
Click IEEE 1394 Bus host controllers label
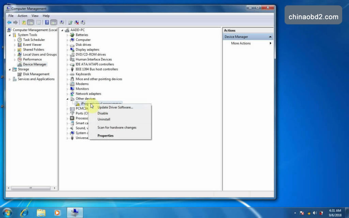pyautogui.click(x=97, y=69)
